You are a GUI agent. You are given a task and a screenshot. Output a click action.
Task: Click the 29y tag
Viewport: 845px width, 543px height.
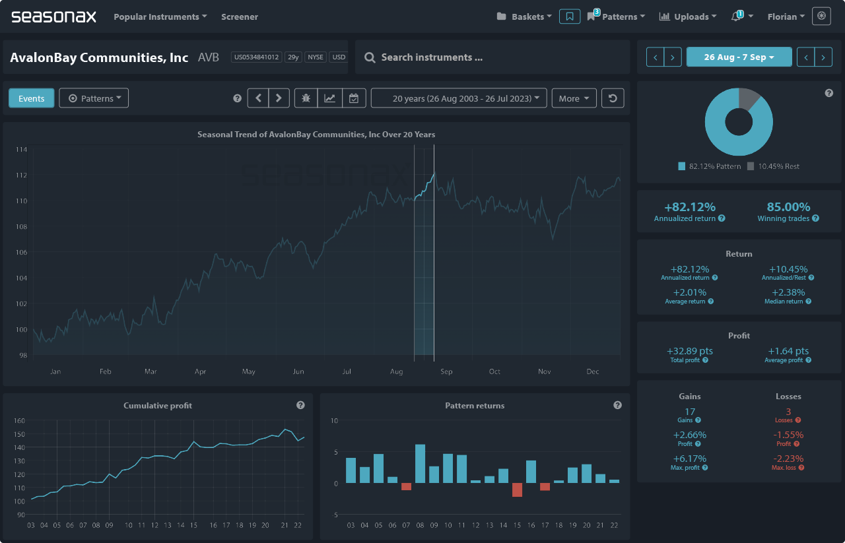[293, 57]
